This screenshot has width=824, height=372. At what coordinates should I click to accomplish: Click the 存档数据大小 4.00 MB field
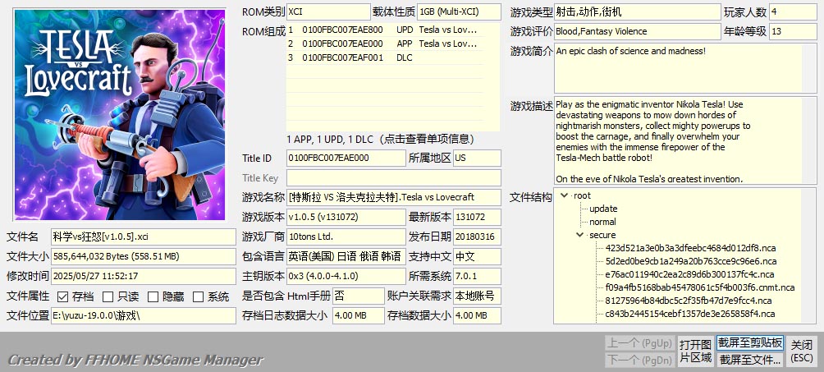pyautogui.click(x=477, y=315)
